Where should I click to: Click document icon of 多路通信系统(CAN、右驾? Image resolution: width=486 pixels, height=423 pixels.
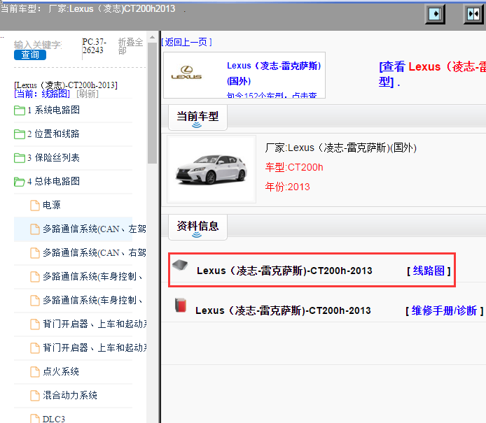pyautogui.click(x=35, y=253)
